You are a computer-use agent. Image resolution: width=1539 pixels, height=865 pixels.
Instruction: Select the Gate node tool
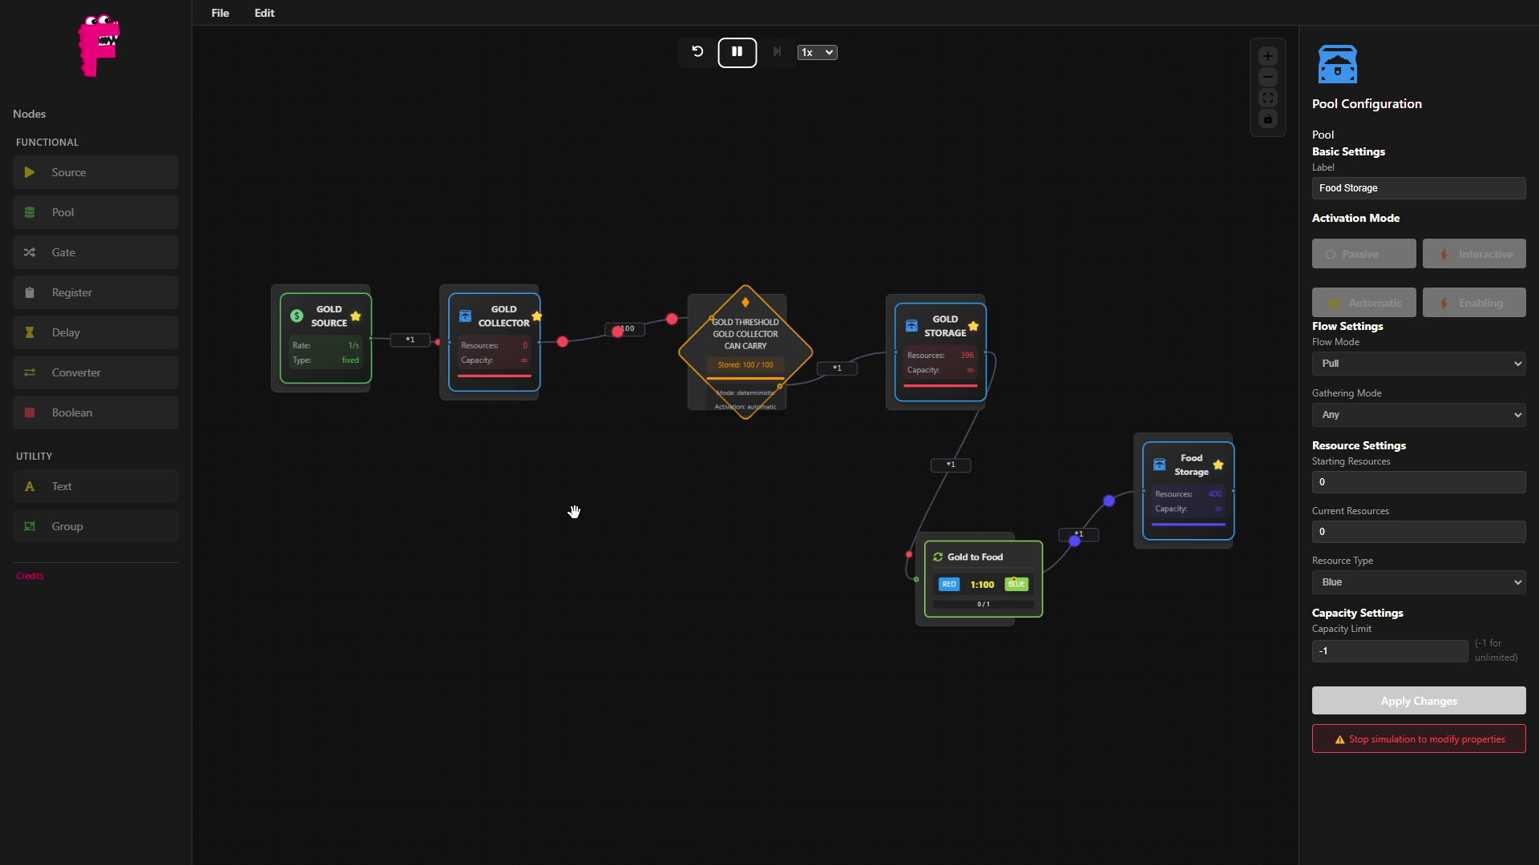tap(95, 251)
